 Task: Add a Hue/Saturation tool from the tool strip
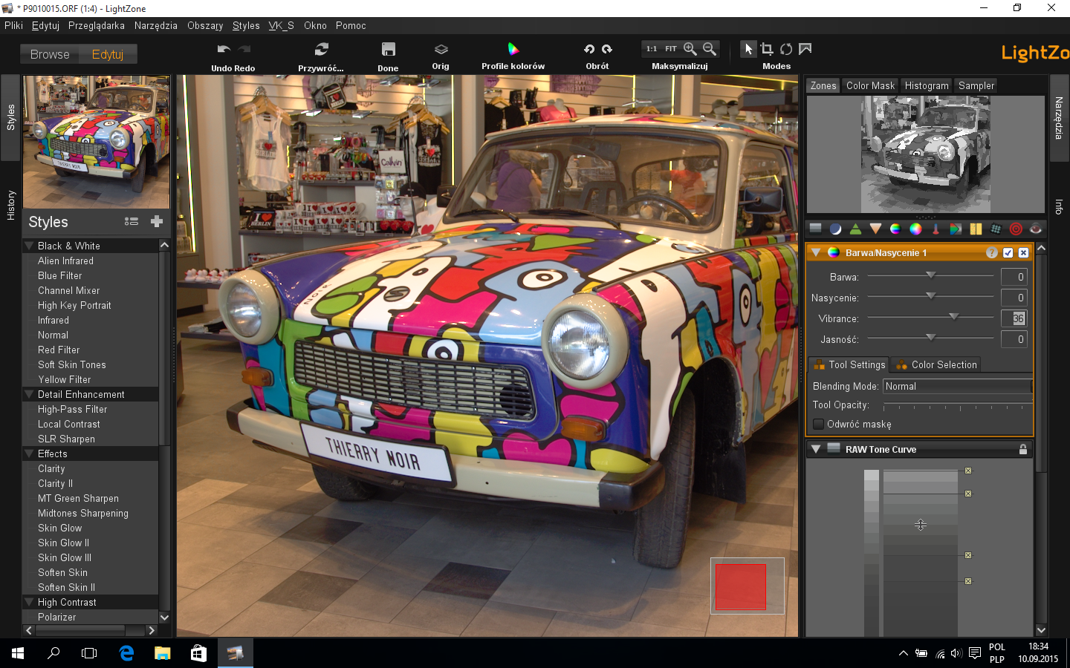point(895,229)
